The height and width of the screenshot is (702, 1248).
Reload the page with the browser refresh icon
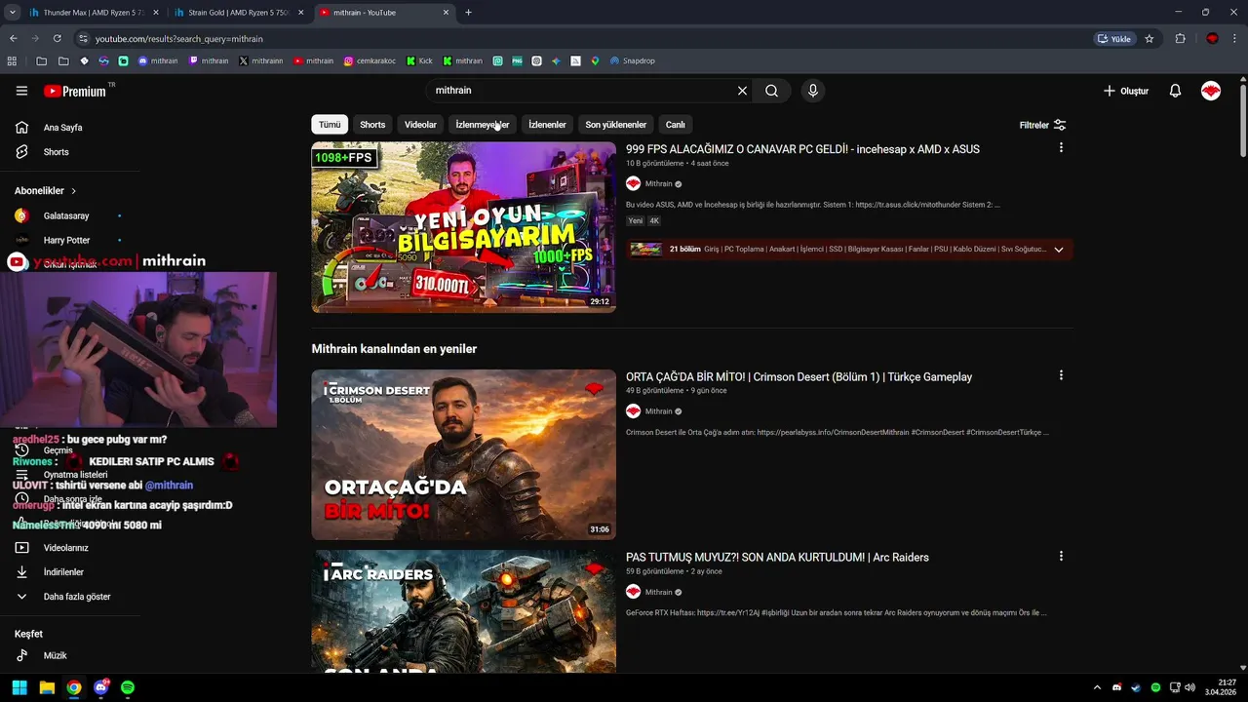58,38
